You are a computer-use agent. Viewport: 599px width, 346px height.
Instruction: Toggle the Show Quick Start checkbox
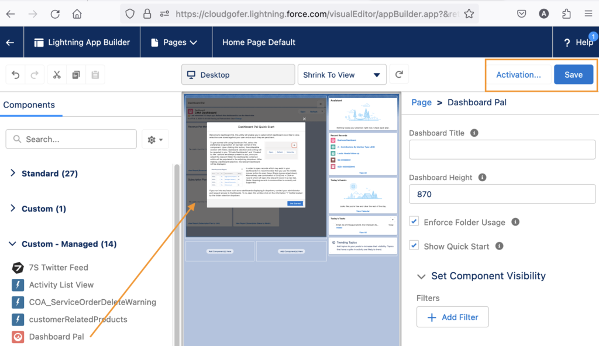(x=414, y=245)
